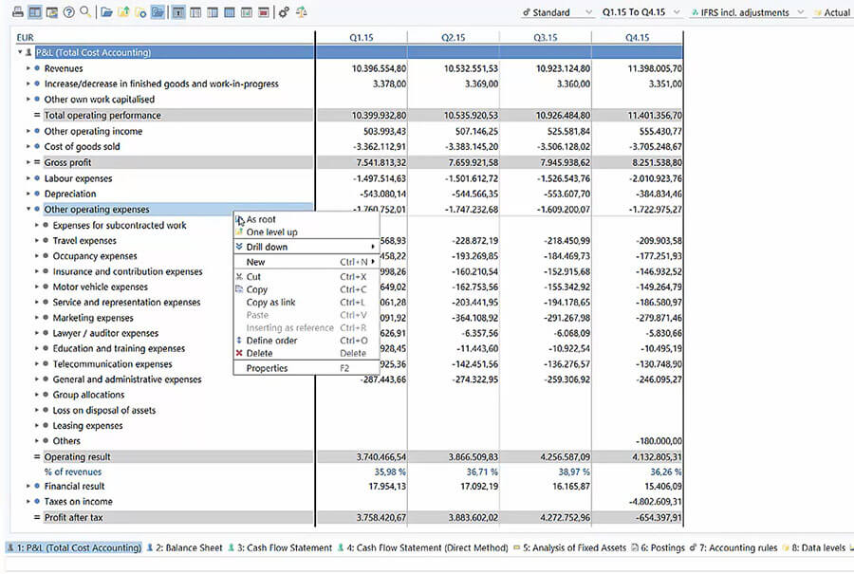The height and width of the screenshot is (574, 854).
Task: Expand the Financial result row
Action: 28,487
